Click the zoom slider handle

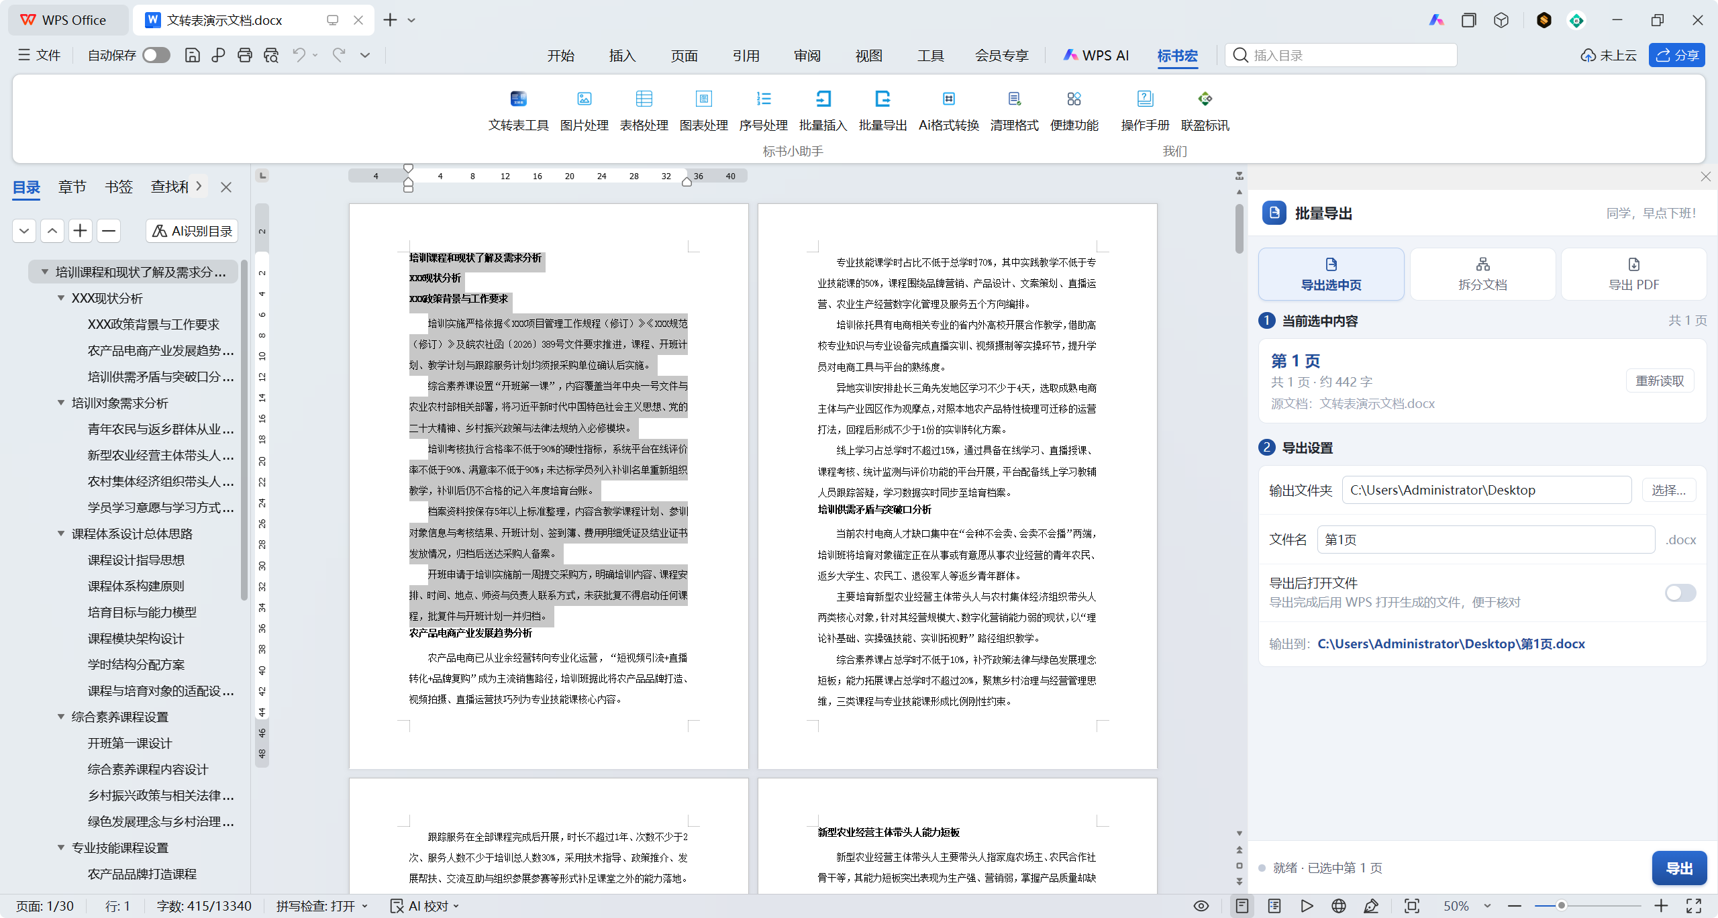[1562, 906]
